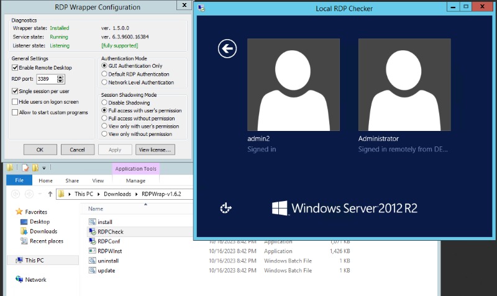Click the Apply button
497x296 pixels.
click(115, 150)
